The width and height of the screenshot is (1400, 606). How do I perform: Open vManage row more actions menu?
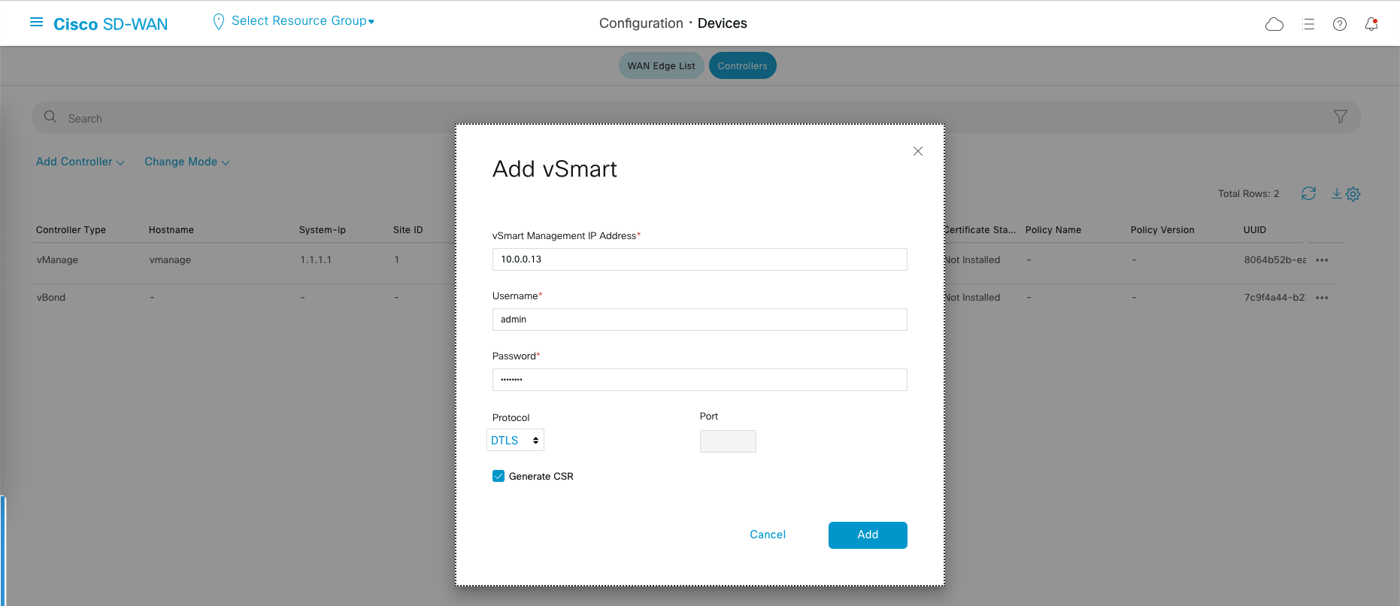pyautogui.click(x=1322, y=260)
